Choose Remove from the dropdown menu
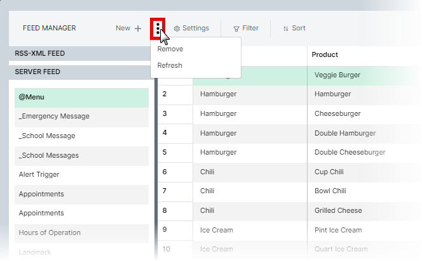Viewport: 422px width, 261px height. 196,49
